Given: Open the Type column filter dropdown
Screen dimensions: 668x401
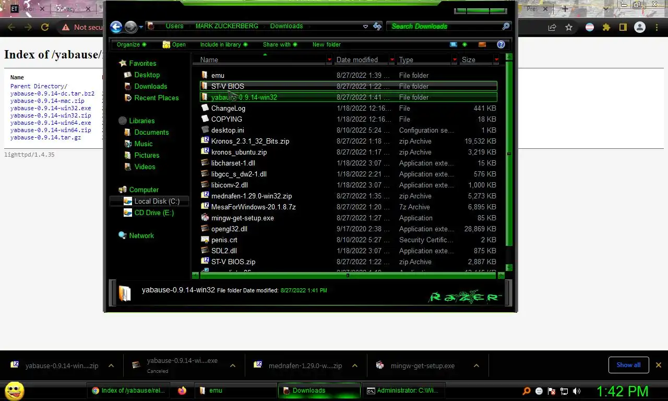Looking at the screenshot, I should click(455, 60).
